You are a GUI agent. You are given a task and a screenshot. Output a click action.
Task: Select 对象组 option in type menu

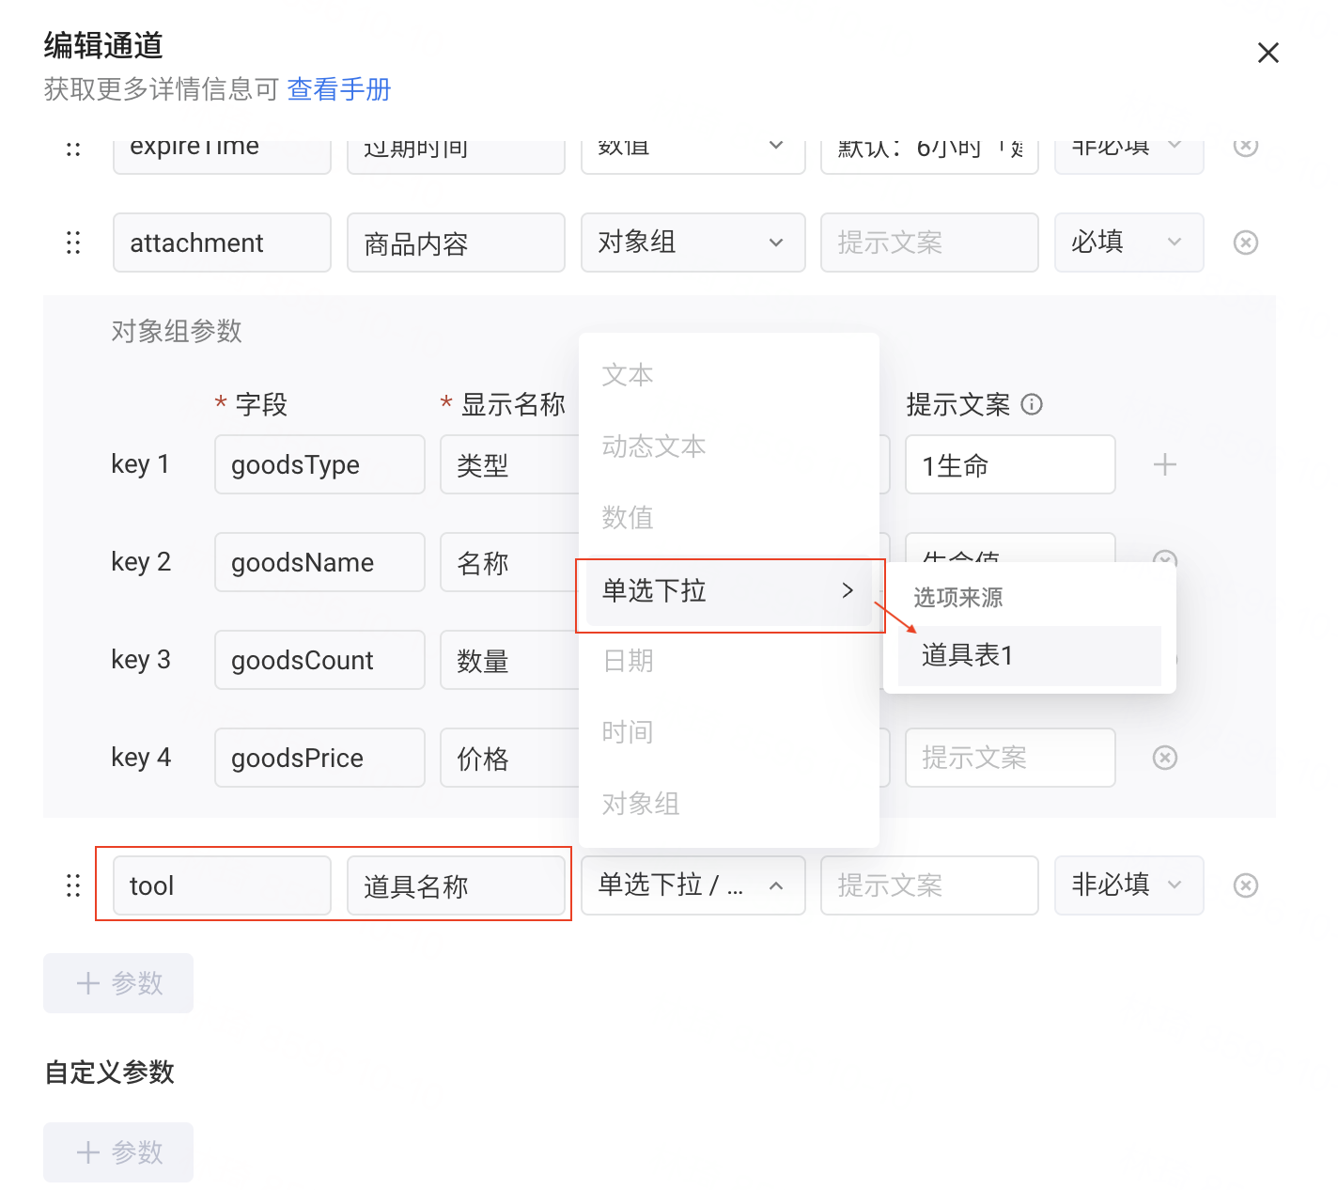coord(641,804)
